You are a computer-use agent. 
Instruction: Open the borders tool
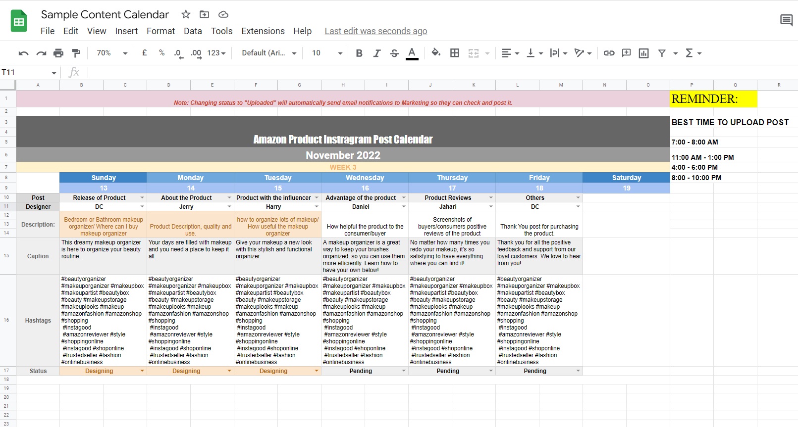455,53
